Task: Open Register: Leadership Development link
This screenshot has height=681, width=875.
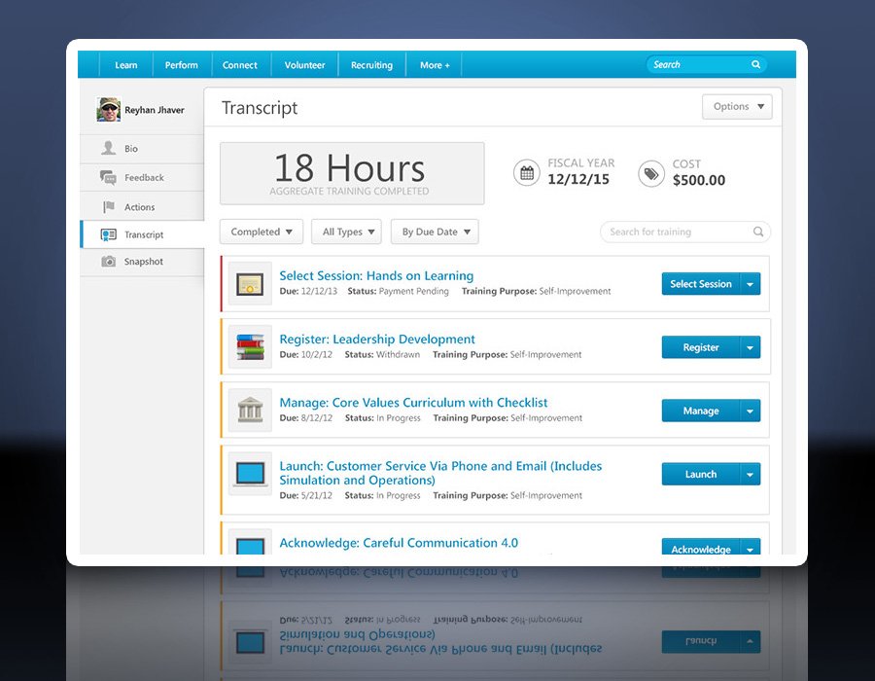Action: tap(377, 340)
